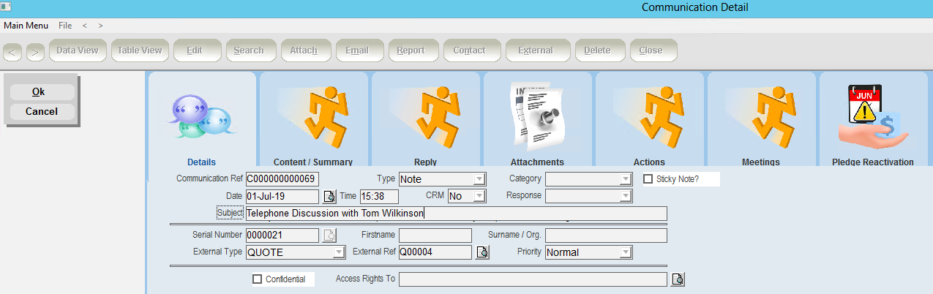Image resolution: width=933 pixels, height=294 pixels.
Task: Expand the Response dropdown
Action: point(625,196)
